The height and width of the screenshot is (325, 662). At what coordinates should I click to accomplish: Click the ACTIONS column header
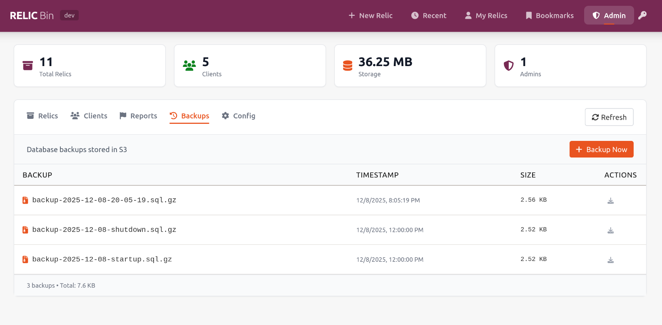[x=620, y=175]
